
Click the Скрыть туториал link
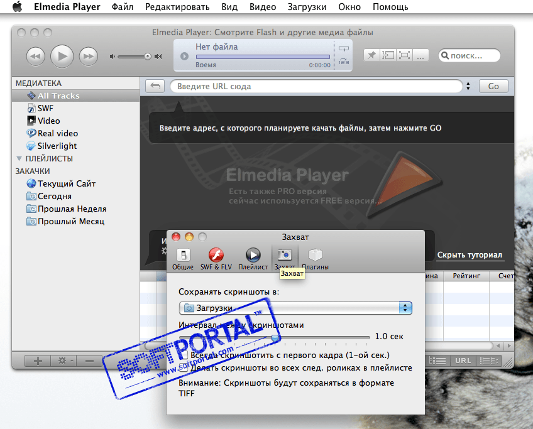(470, 255)
